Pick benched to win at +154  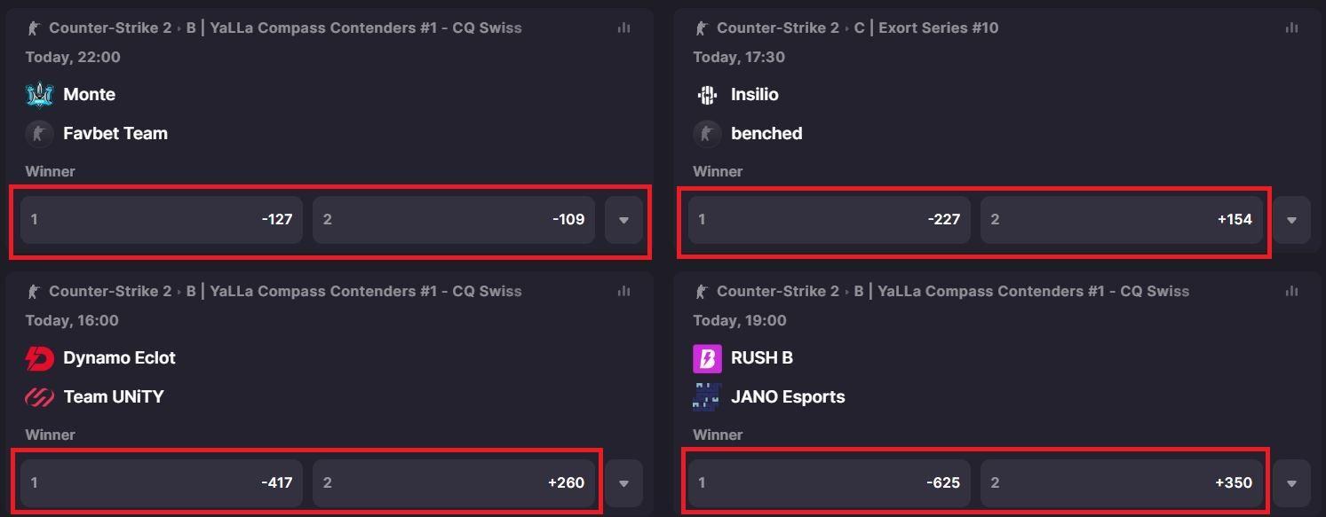pyautogui.click(x=1122, y=220)
